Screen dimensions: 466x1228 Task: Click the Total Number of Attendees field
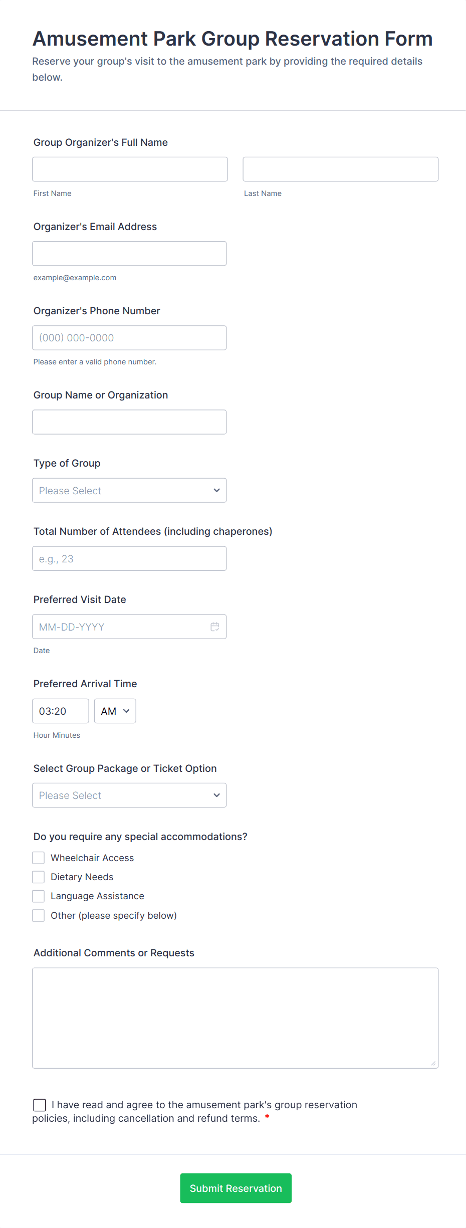pos(129,558)
